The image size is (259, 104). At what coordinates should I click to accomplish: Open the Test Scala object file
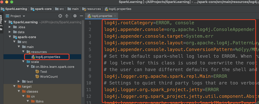click(x=43, y=72)
